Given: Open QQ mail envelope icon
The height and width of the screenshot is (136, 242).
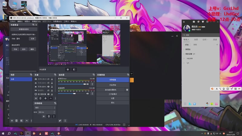Looking at the screenshot, I should [194, 22].
